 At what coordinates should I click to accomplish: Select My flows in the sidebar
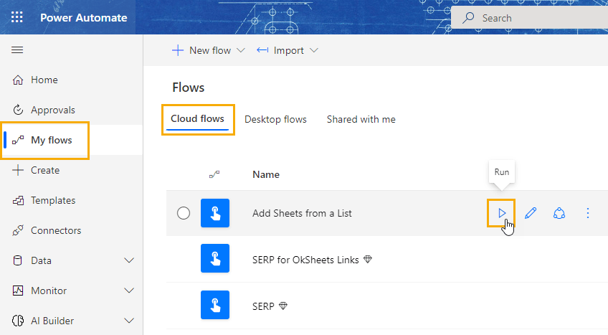click(x=72, y=140)
